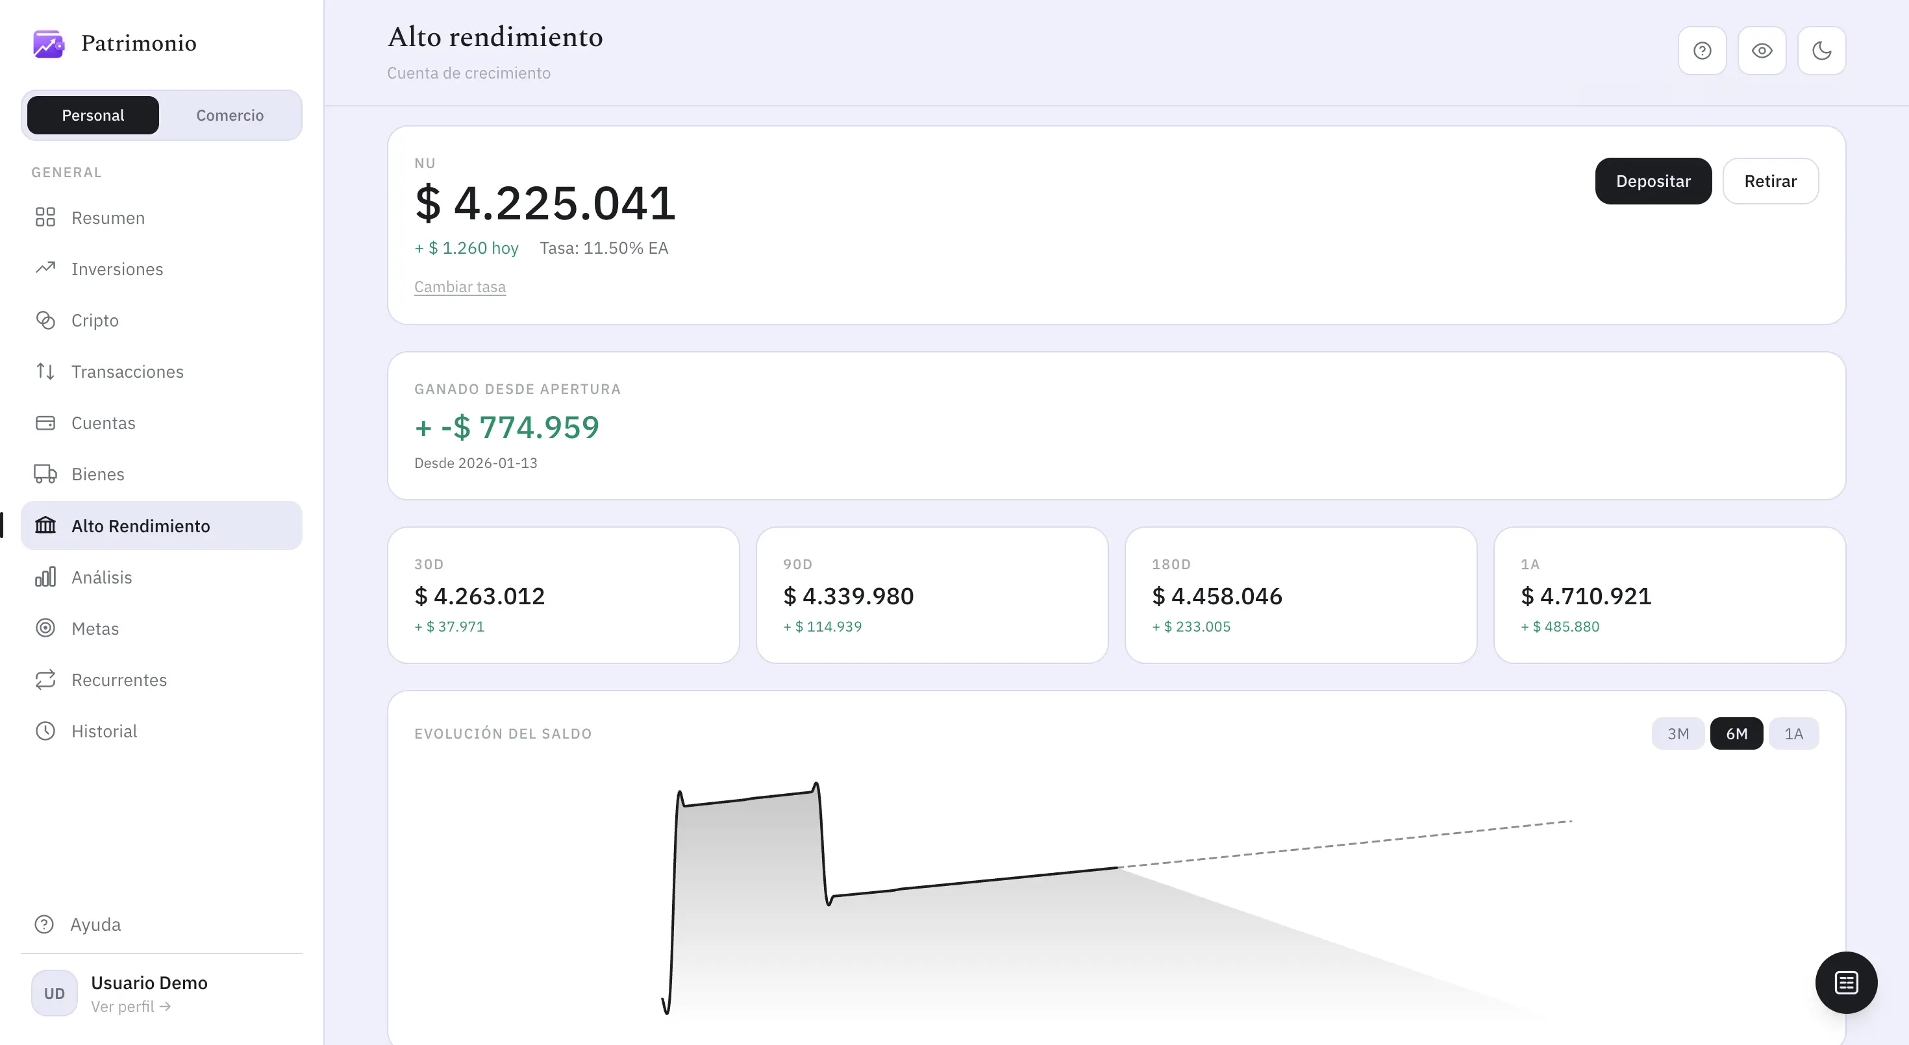Navigate to Análisis
1909x1045 pixels.
click(162, 577)
